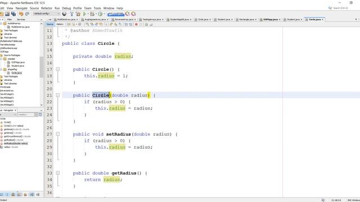
Task: Open the Profile menu
Action: [78, 8]
